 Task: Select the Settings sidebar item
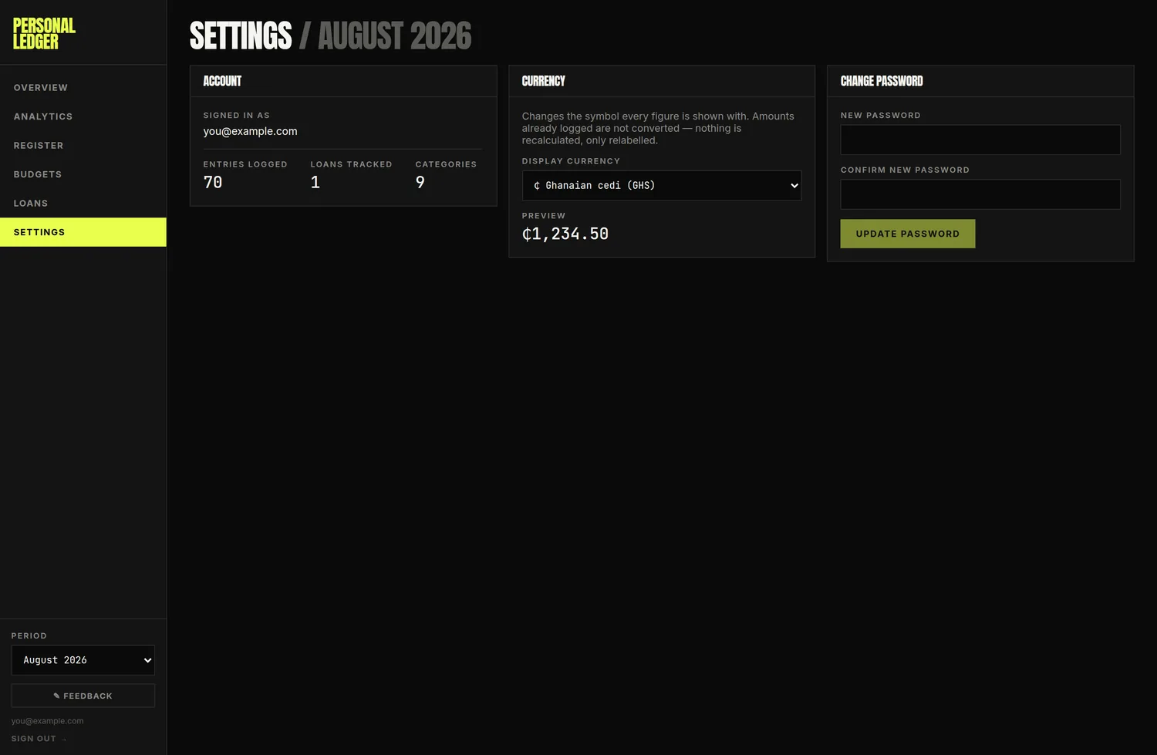point(83,232)
